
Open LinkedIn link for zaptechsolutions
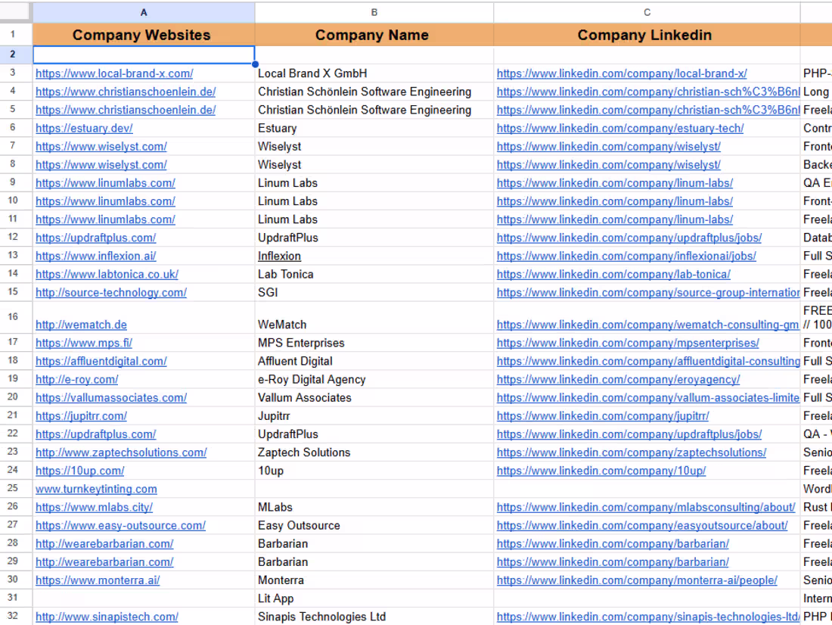[x=632, y=452]
